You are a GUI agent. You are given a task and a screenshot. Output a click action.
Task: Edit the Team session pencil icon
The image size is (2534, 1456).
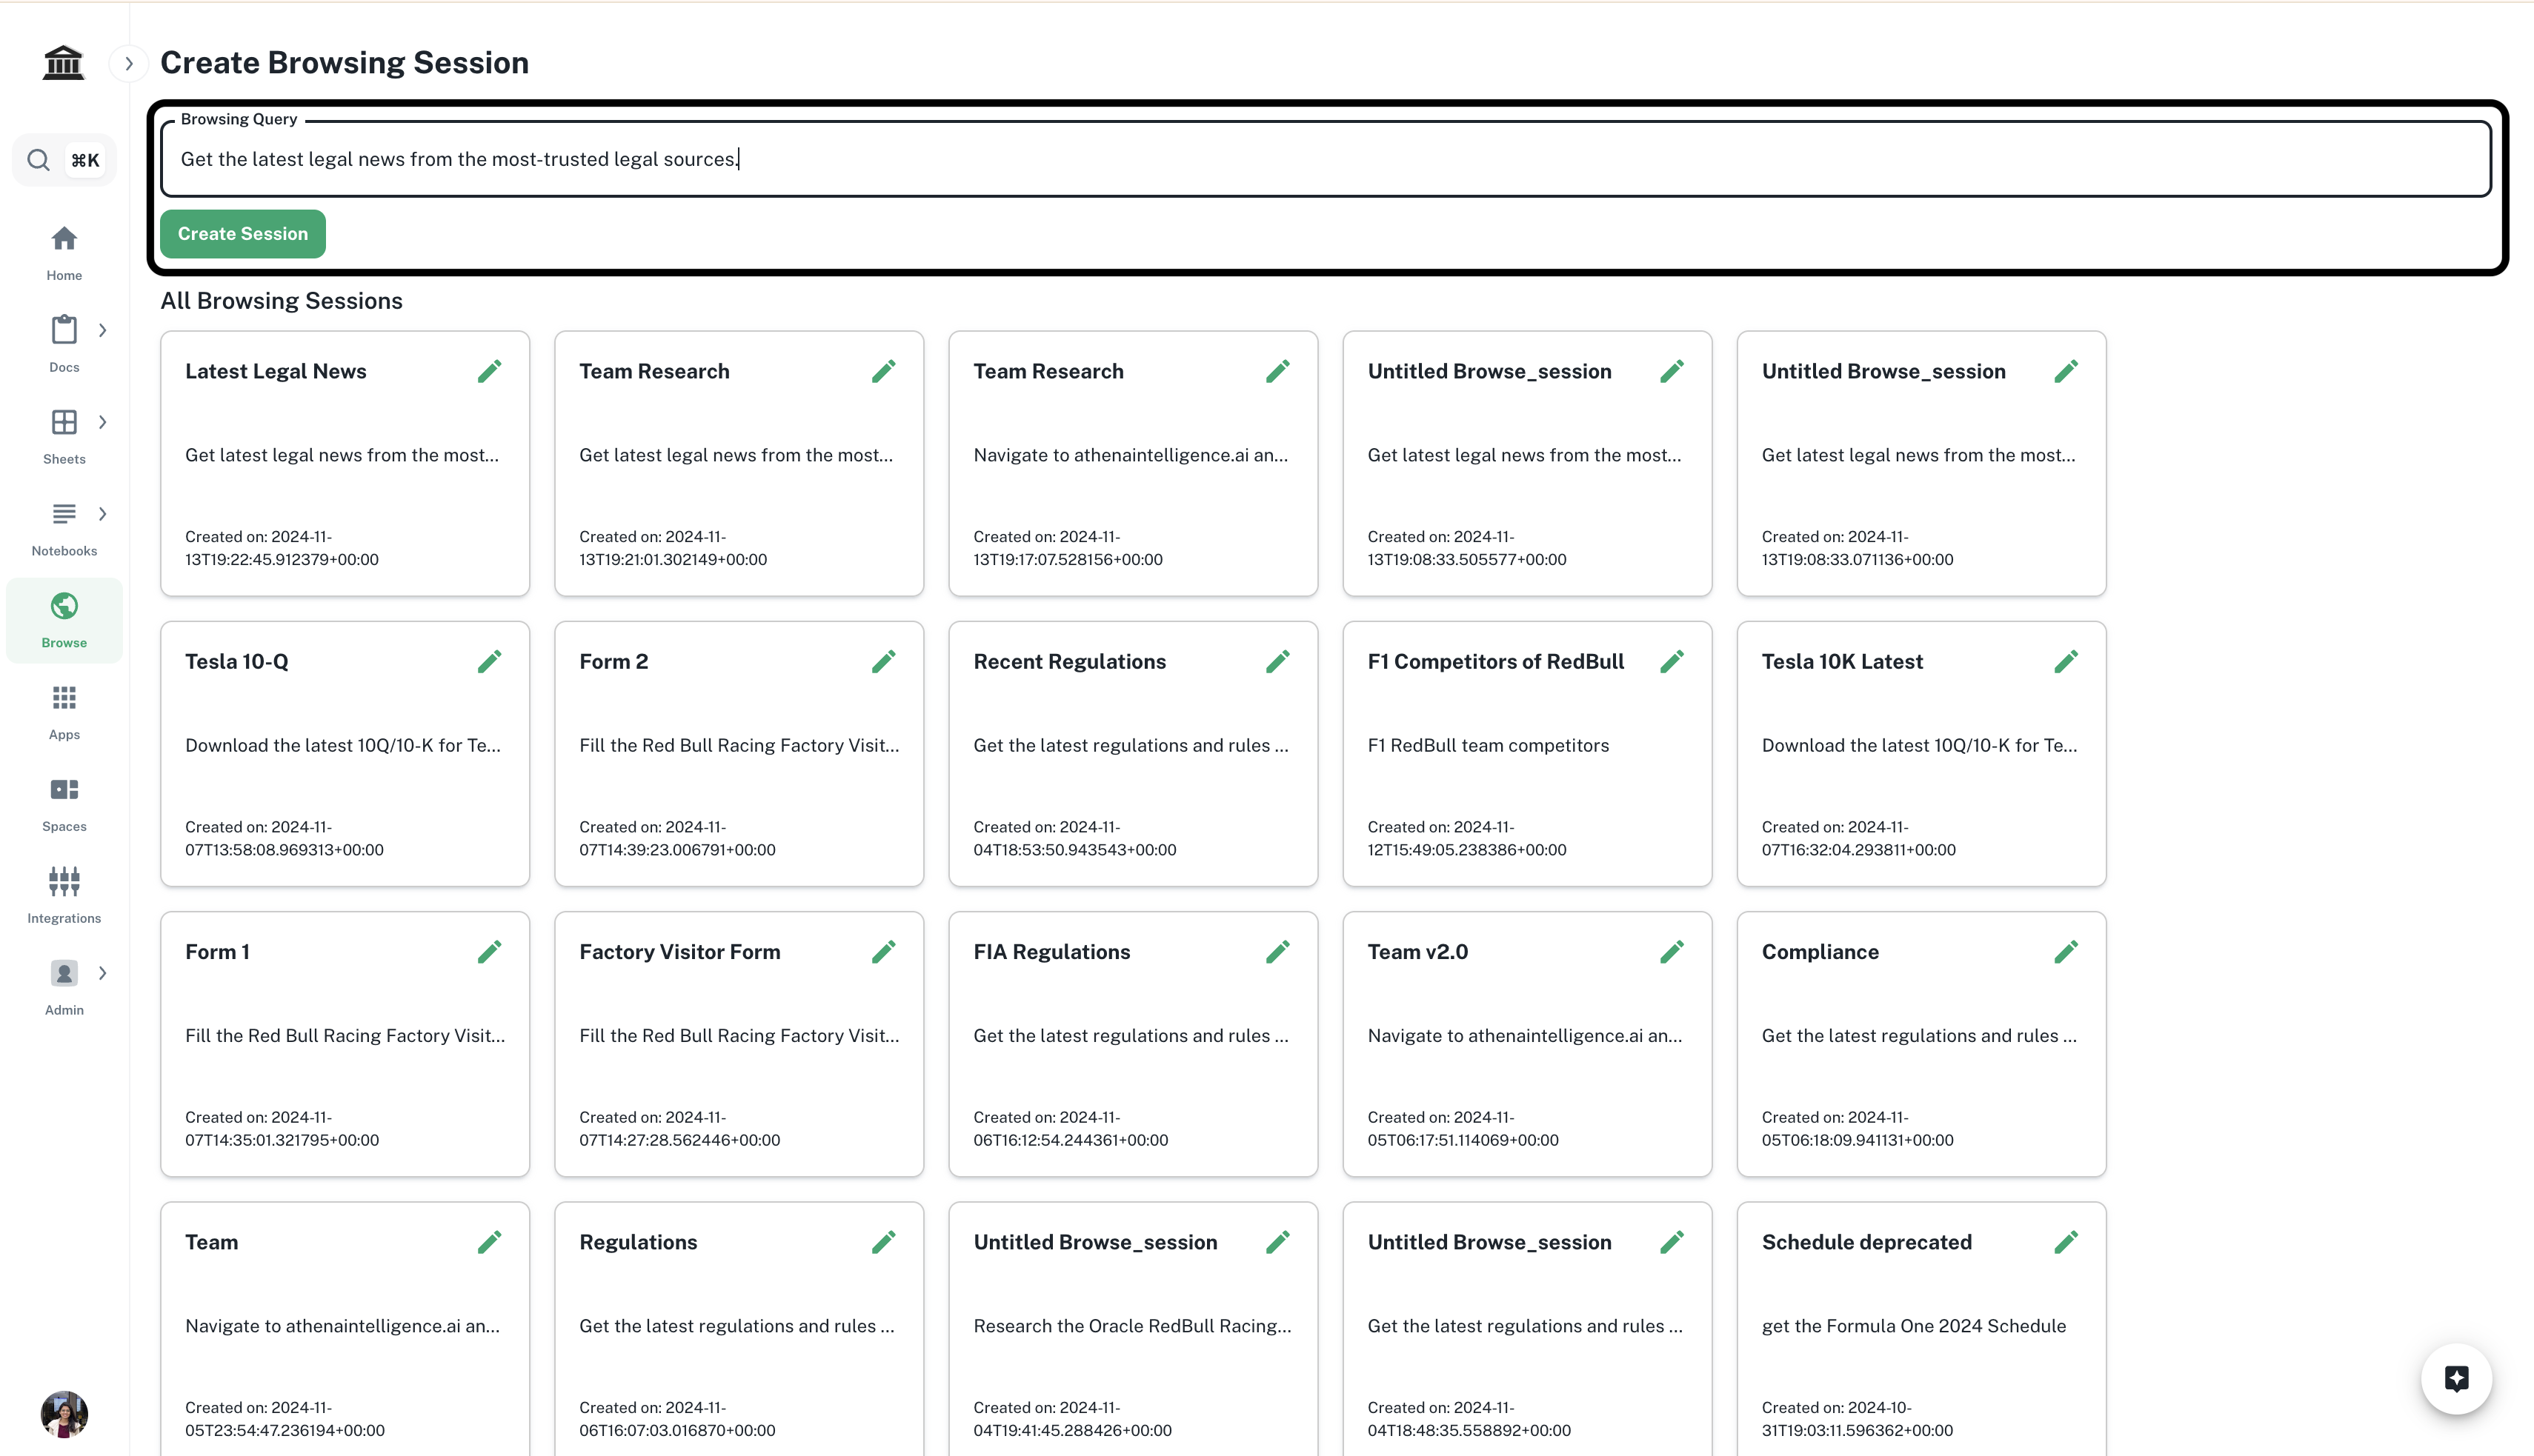489,1242
